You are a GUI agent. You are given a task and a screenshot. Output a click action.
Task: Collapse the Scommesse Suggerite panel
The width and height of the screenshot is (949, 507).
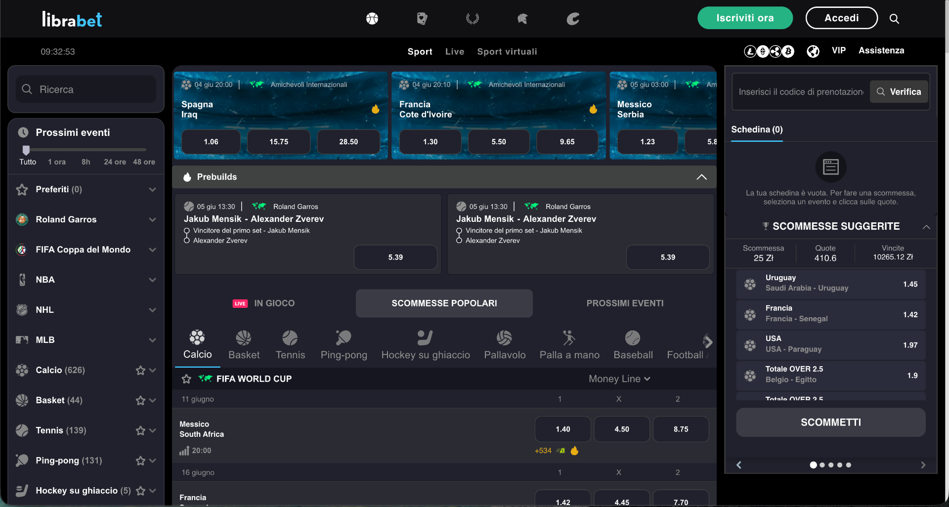[926, 227]
